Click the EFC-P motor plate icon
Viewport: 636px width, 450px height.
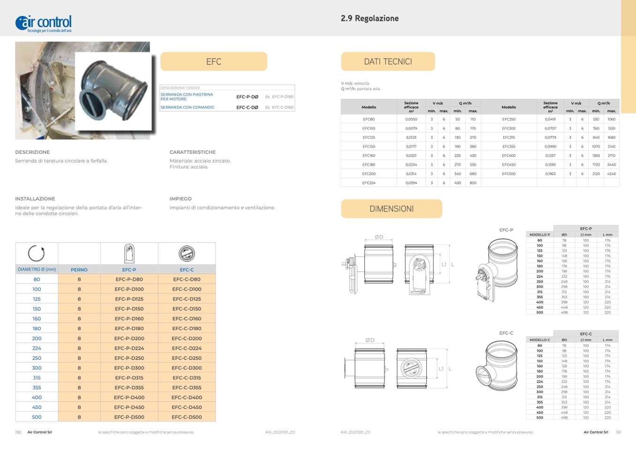[x=129, y=253]
